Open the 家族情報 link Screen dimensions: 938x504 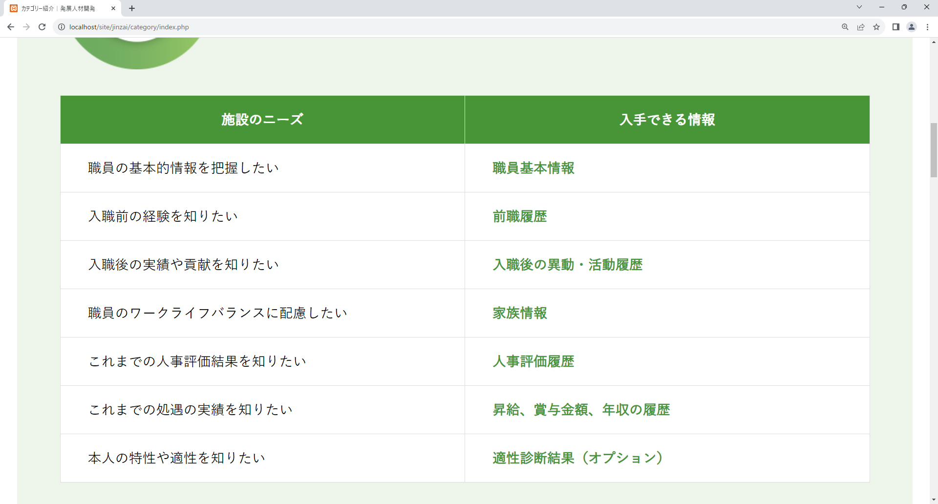pos(519,313)
